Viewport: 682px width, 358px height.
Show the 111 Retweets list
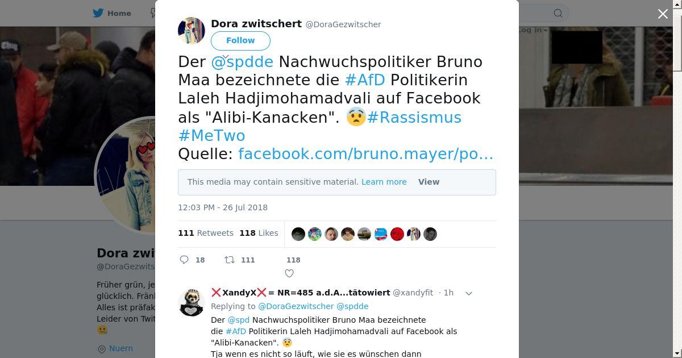click(x=206, y=233)
